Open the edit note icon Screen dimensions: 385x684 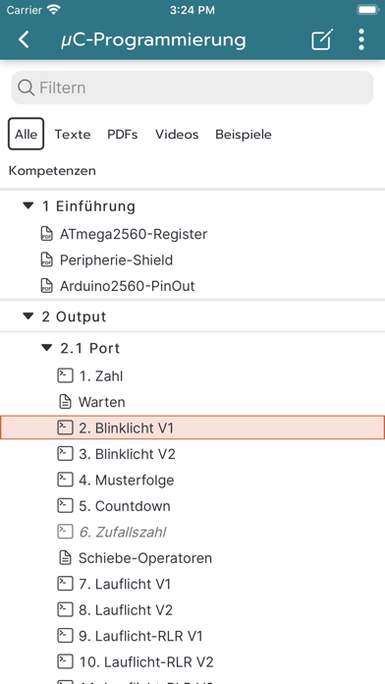[322, 39]
